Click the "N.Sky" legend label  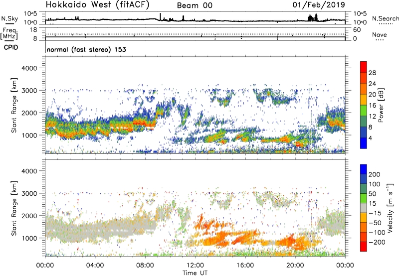pyautogui.click(x=9, y=18)
